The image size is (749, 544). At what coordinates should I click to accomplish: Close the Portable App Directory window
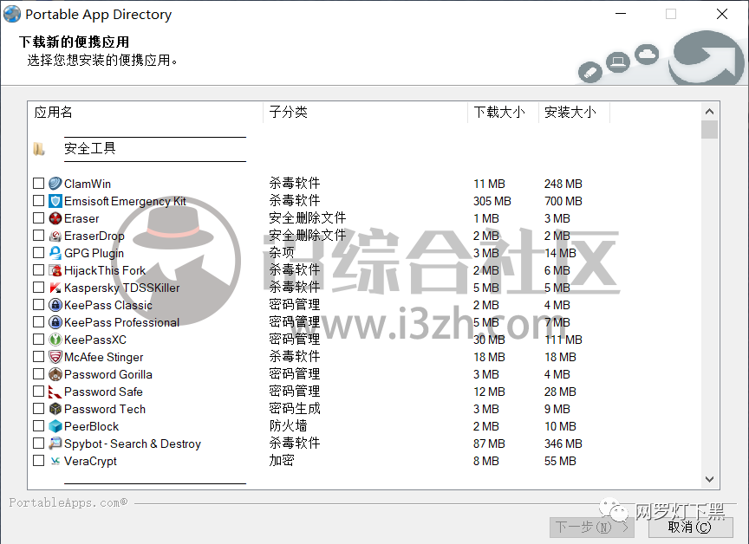722,14
